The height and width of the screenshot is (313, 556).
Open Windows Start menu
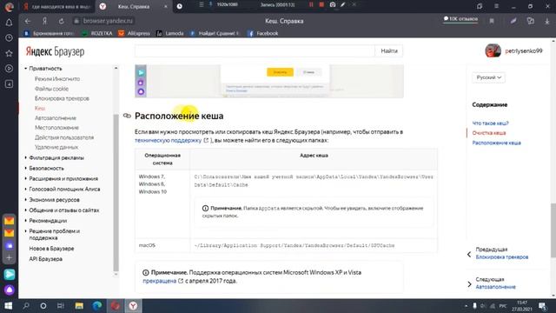tap(8, 305)
